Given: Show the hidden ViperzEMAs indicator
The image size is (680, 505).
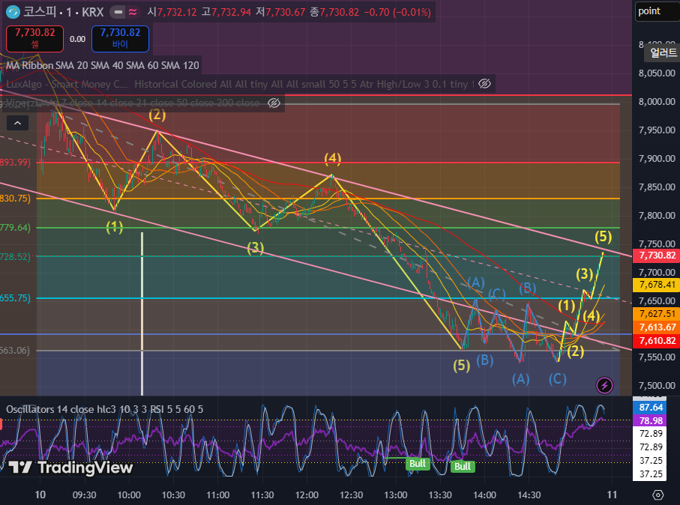Looking at the screenshot, I should click(x=274, y=103).
